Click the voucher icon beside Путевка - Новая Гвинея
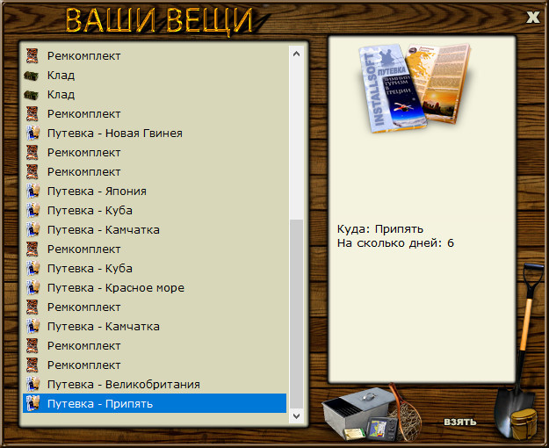Image resolution: width=549 pixels, height=448 pixels. tap(33, 134)
